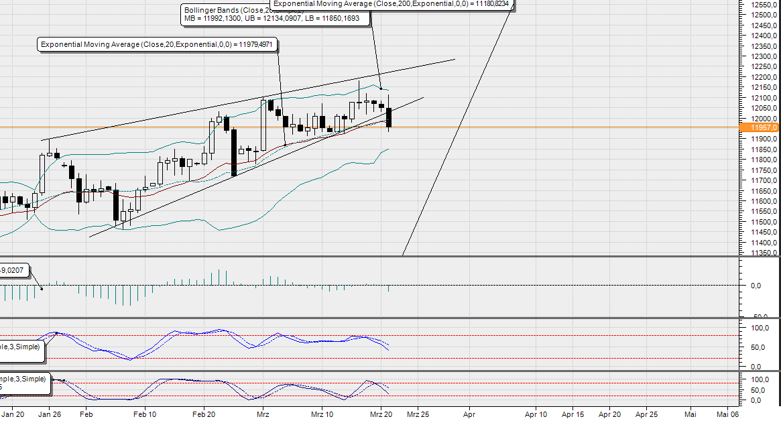Click the 11400,0 price axis label
Screen dimensions: 781x425
coord(764,243)
